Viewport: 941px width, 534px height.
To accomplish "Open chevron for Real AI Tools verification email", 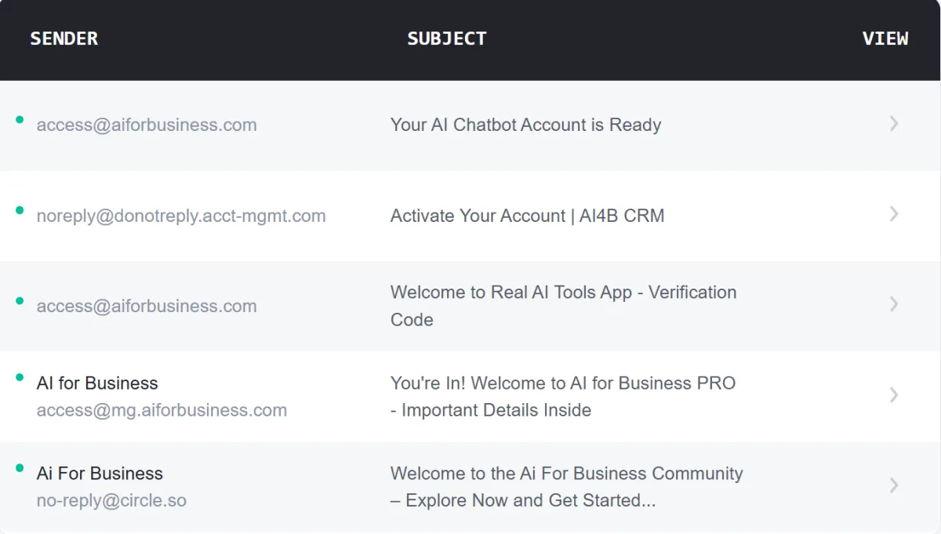I will click(x=894, y=304).
